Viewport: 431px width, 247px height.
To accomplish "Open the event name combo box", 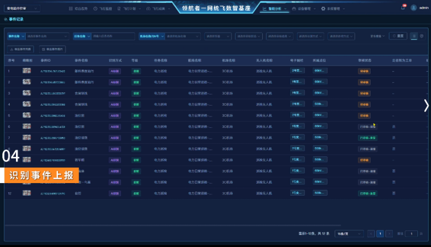I will tap(47, 37).
